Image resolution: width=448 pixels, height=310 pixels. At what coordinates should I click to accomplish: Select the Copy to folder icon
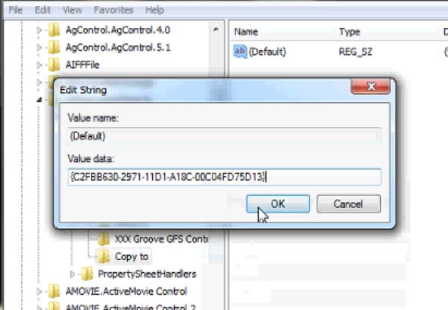tap(104, 256)
